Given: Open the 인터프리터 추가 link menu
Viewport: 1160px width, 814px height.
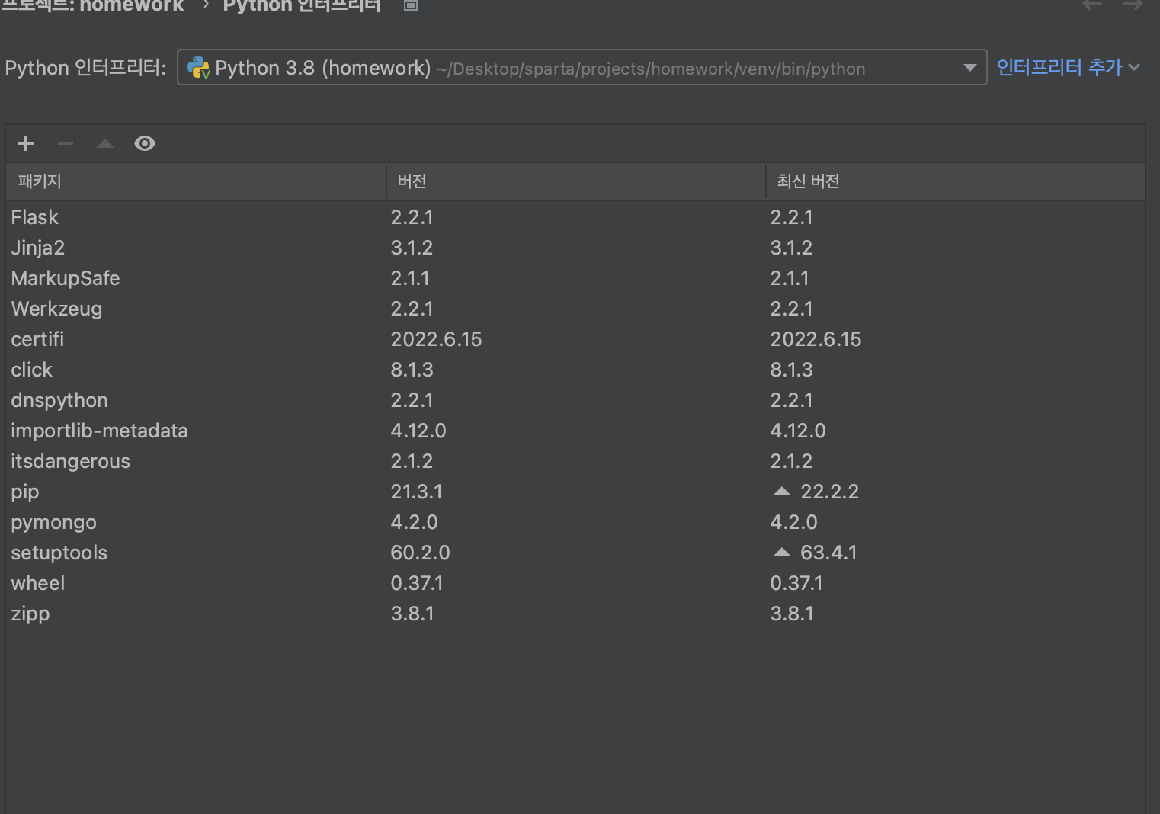Looking at the screenshot, I should (x=1068, y=68).
